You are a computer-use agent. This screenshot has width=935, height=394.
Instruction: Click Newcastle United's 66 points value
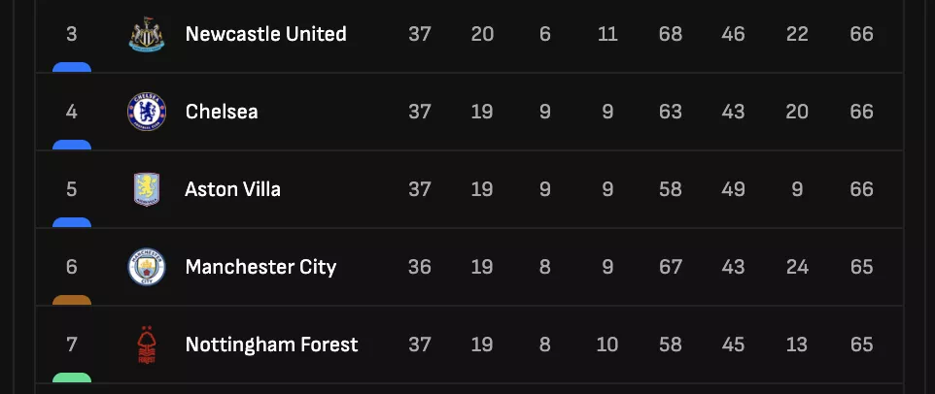(x=861, y=34)
